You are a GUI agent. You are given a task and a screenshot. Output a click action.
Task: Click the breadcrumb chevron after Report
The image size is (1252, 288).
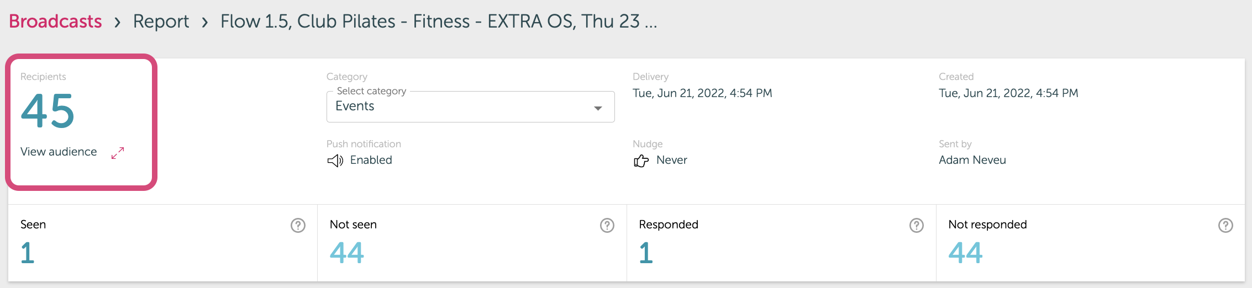tap(205, 23)
